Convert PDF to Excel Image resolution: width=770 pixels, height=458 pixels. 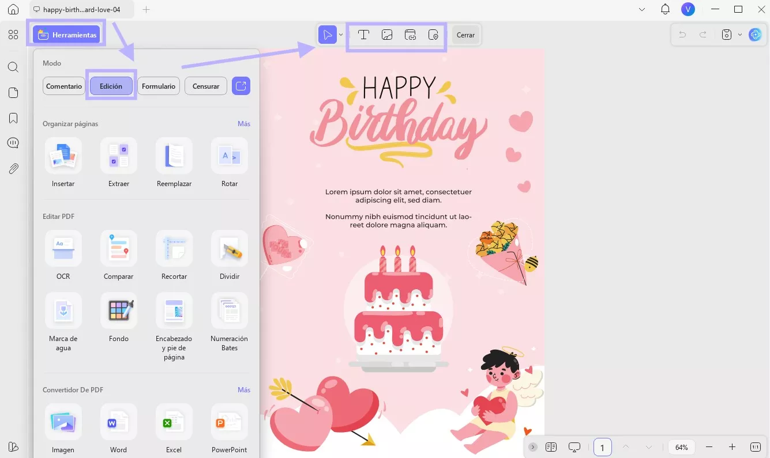tap(174, 429)
